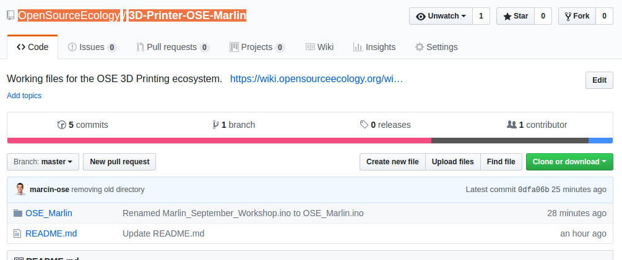Click the blue language bar segment

(600, 140)
